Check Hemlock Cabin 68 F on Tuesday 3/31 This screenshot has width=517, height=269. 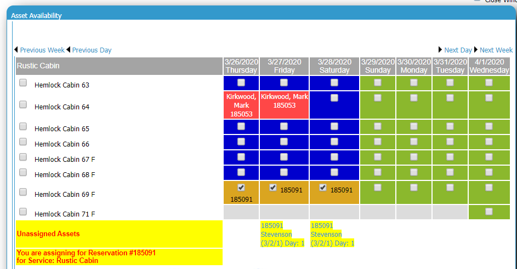point(450,172)
